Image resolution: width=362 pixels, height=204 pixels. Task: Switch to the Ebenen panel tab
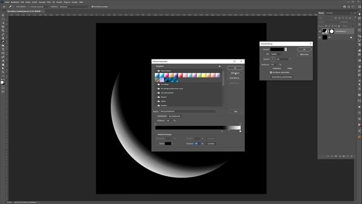pos(321,13)
